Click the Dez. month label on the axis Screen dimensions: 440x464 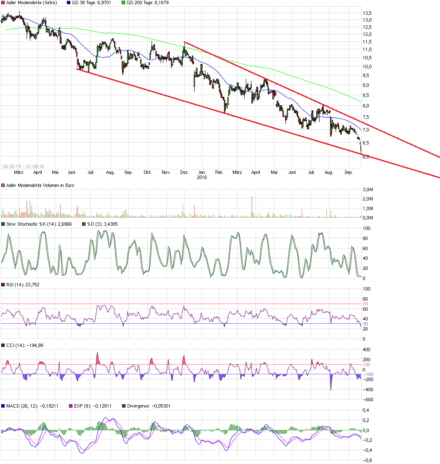(184, 172)
